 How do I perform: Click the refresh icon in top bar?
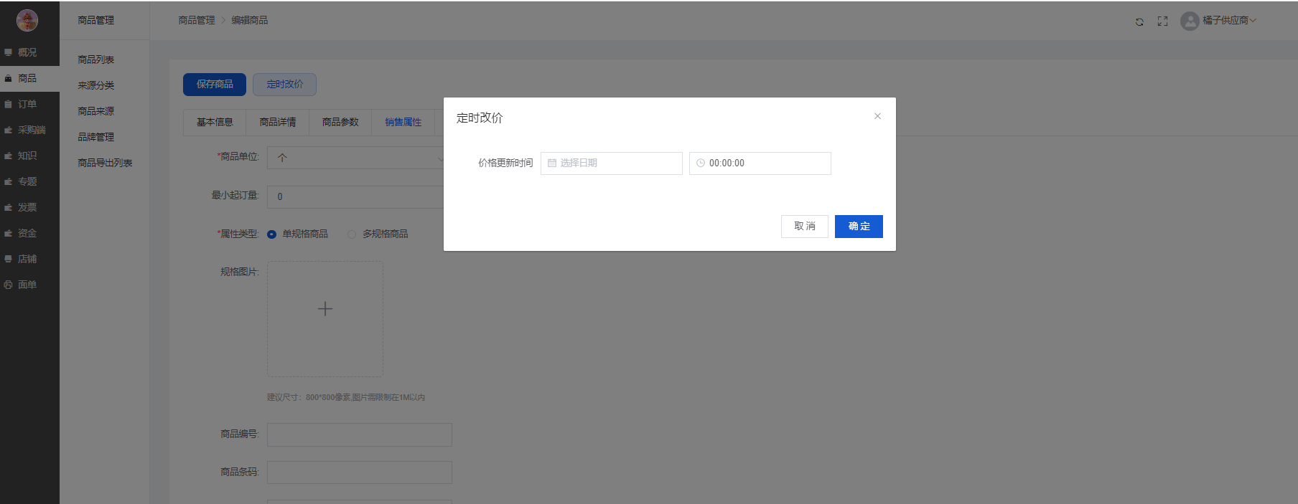(x=1139, y=22)
